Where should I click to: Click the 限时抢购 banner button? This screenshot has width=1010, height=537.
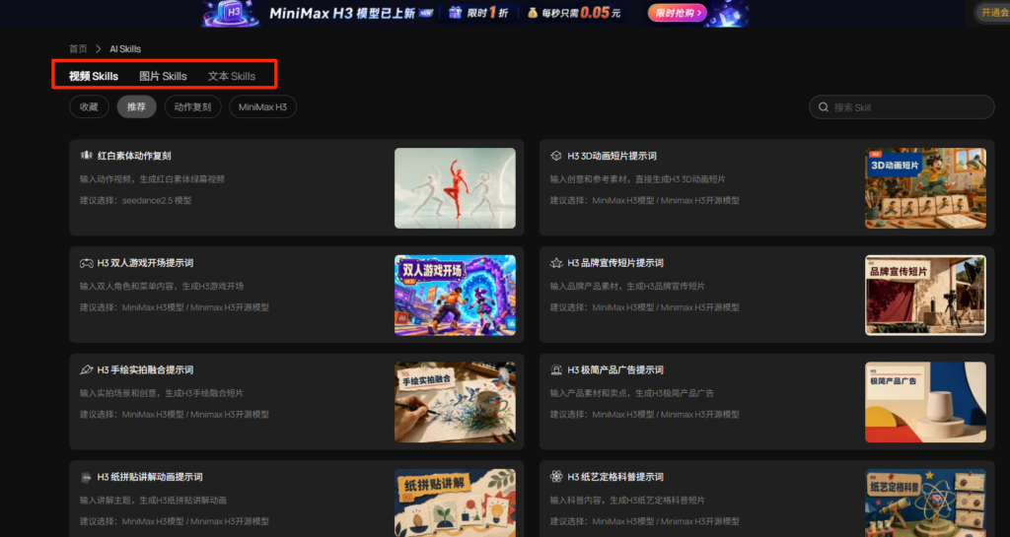[x=677, y=13]
